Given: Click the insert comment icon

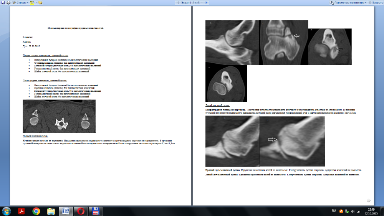Looking at the screenshot, I should (41, 2).
